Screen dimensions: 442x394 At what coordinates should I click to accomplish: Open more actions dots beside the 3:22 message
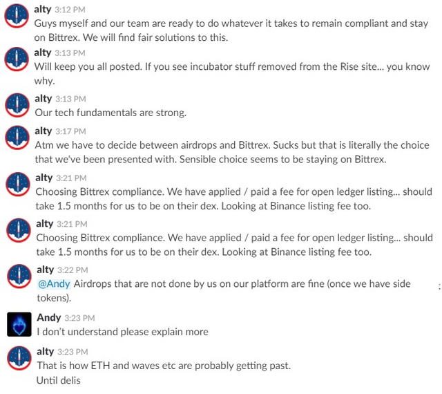click(439, 287)
